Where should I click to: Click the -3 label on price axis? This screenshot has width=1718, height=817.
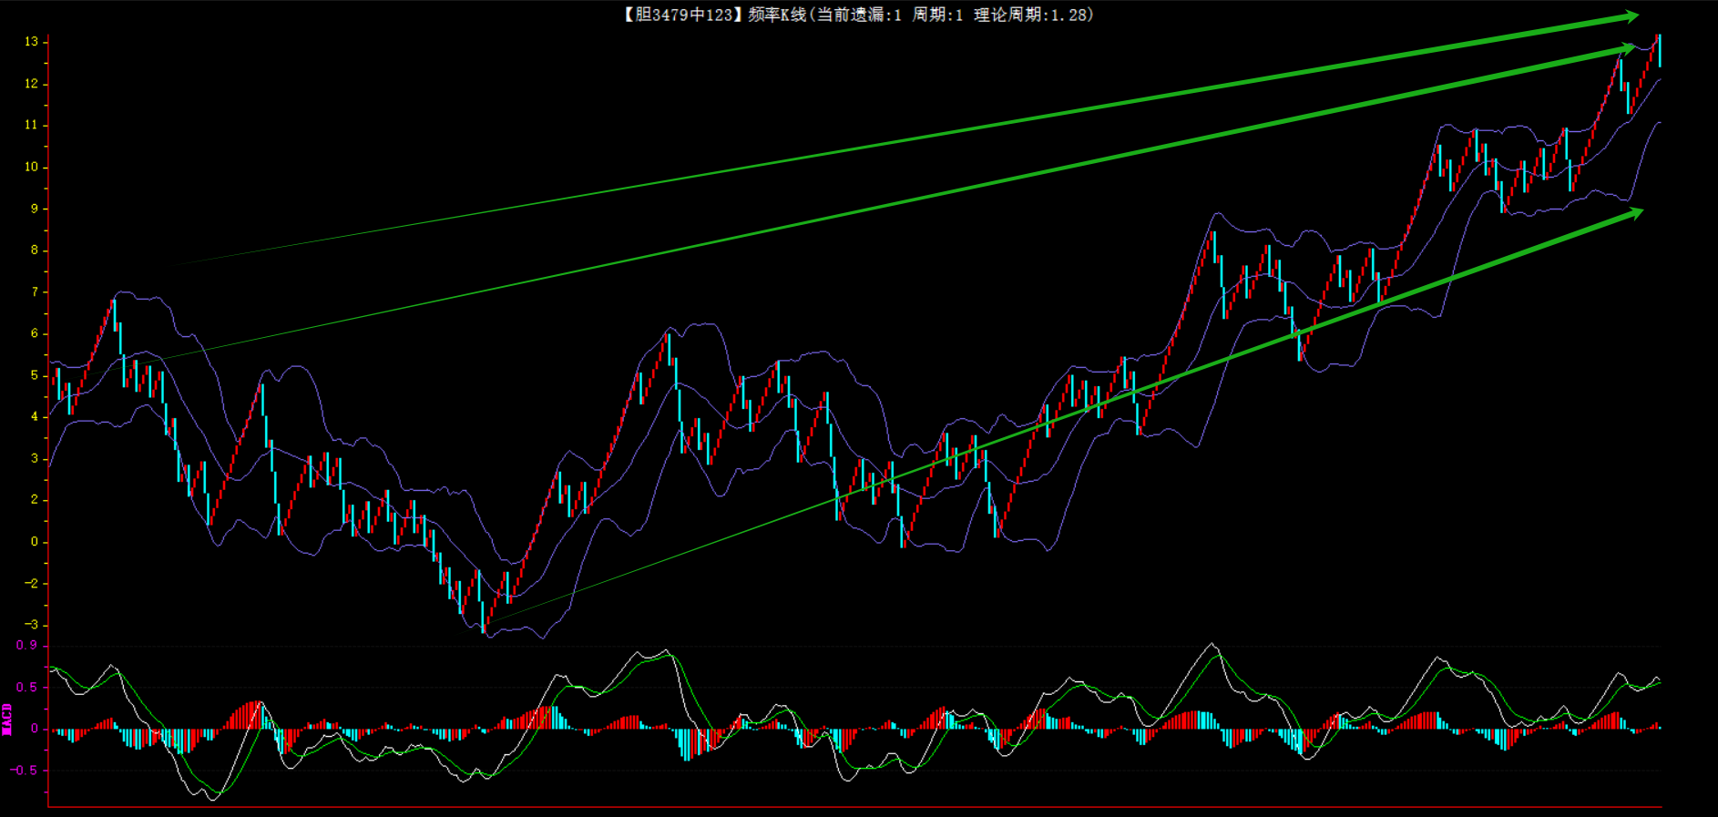[x=32, y=625]
